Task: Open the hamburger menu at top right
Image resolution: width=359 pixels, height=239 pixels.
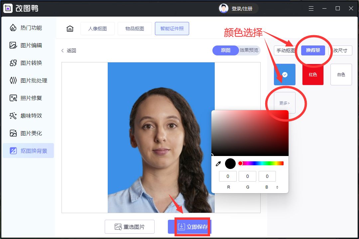Action: (311, 8)
